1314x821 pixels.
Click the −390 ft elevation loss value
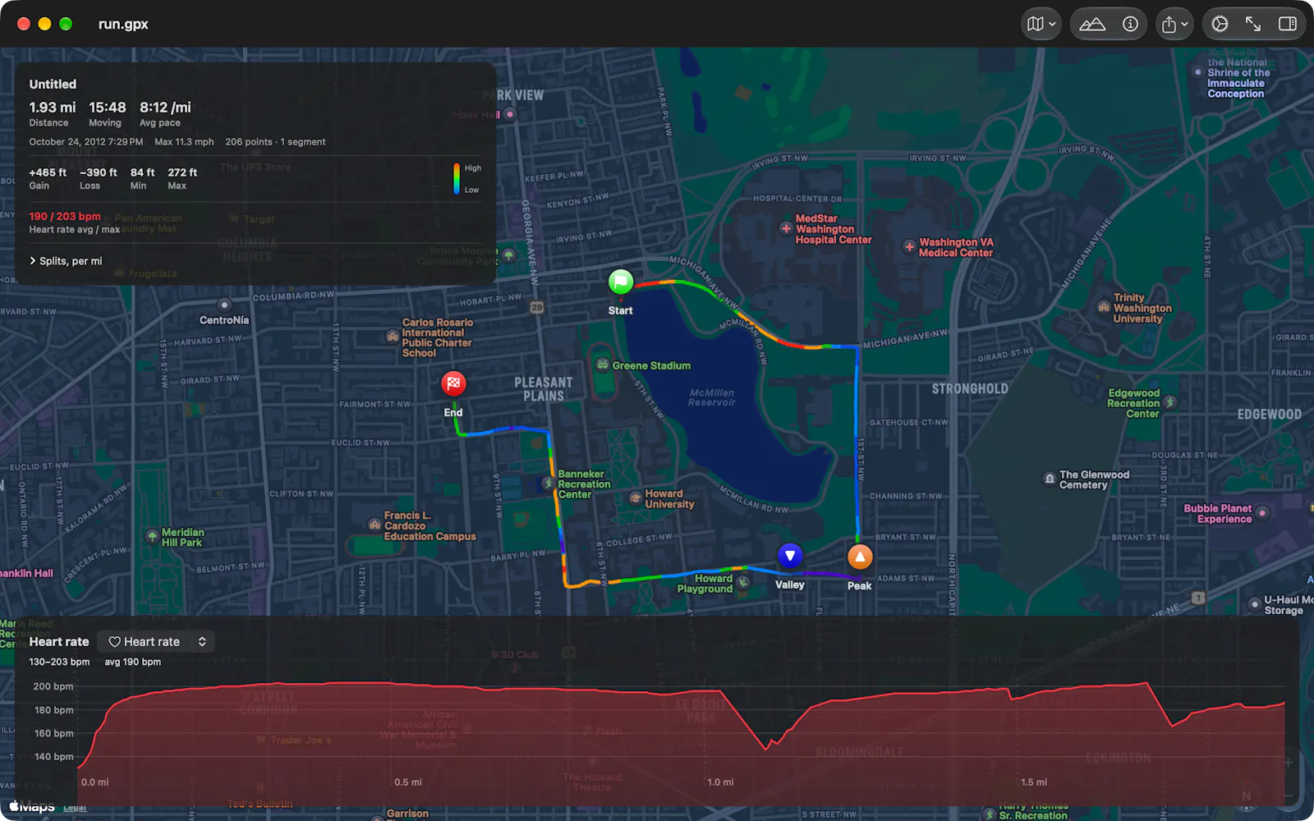coord(99,172)
